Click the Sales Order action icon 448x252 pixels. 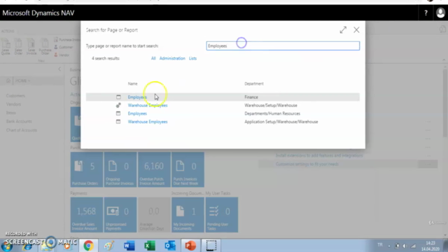[x=19, y=47]
